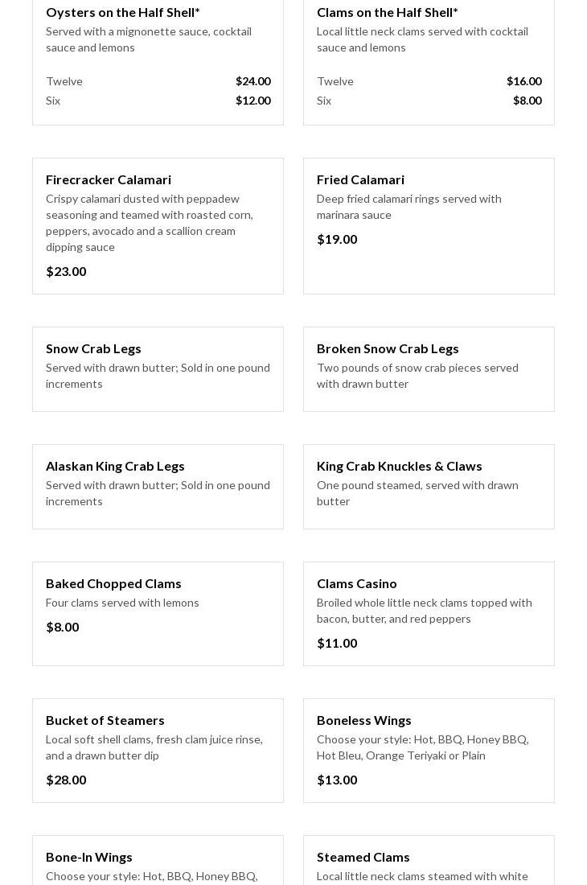Open the Oysters on the Half Shell item
Image resolution: width=587 pixels, height=885 pixels.
click(x=122, y=12)
